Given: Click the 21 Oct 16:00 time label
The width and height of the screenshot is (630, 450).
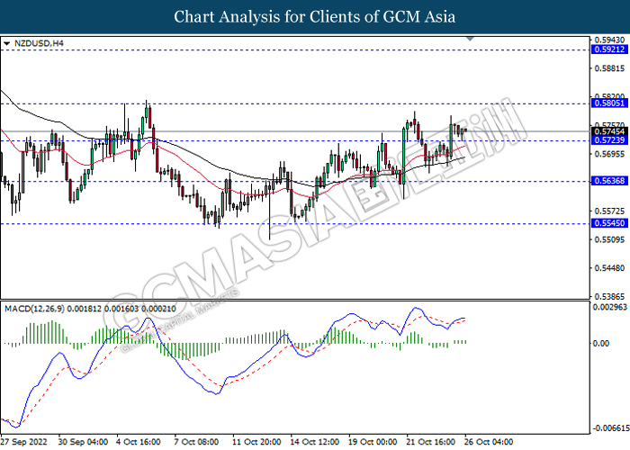Looking at the screenshot, I should click(x=431, y=442).
